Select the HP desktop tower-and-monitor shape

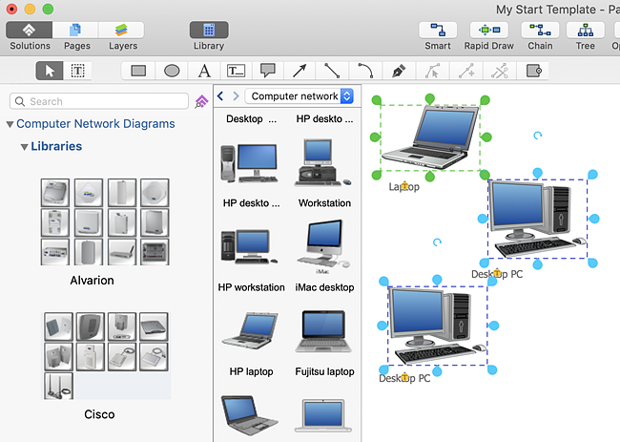coord(250,163)
